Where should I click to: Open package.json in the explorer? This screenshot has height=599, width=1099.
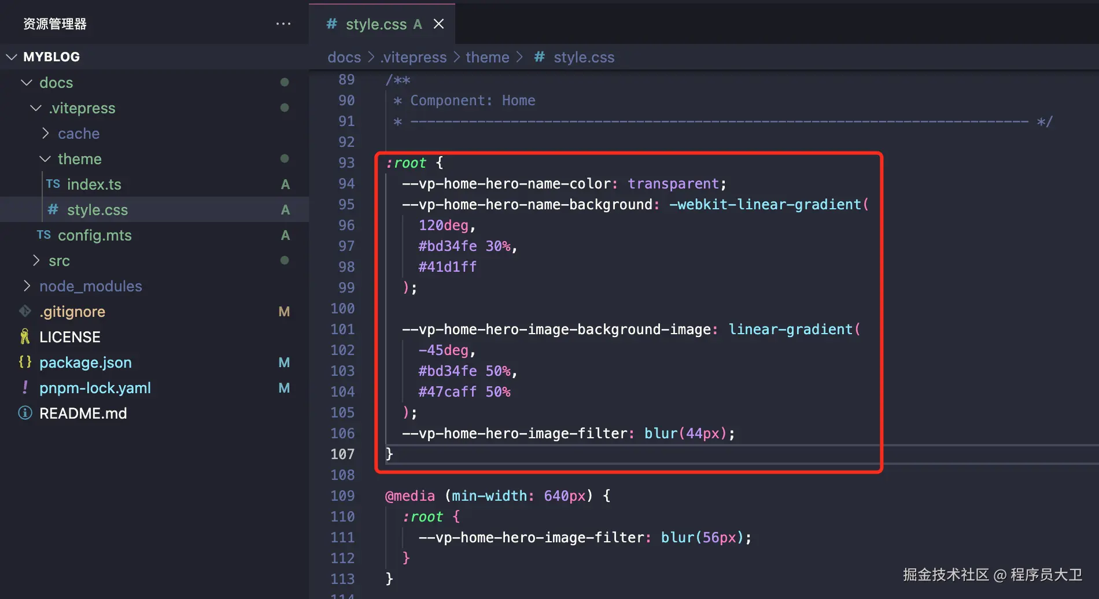pyautogui.click(x=86, y=362)
